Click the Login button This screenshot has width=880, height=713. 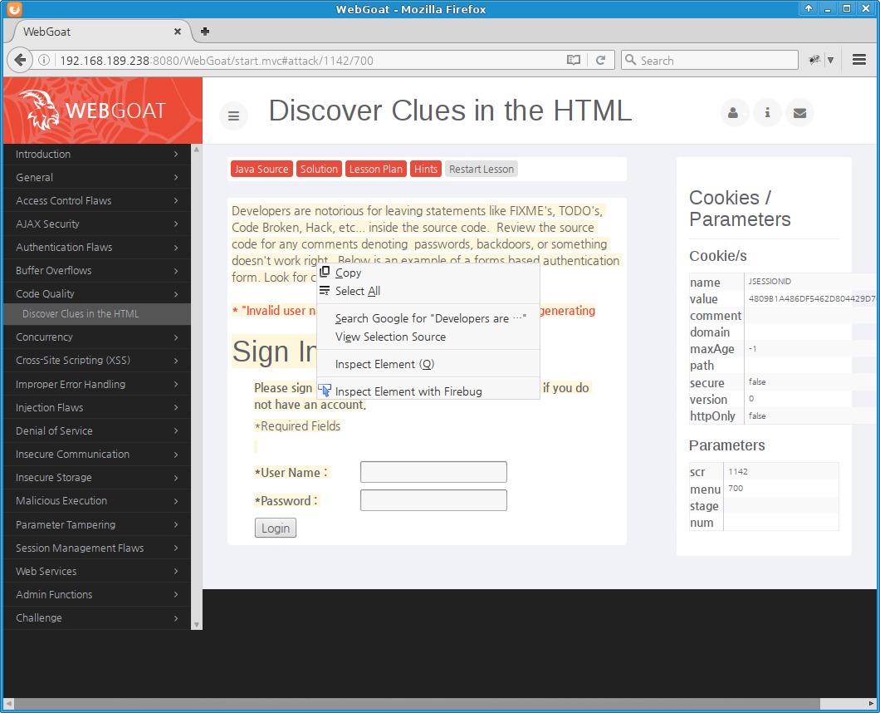(276, 529)
